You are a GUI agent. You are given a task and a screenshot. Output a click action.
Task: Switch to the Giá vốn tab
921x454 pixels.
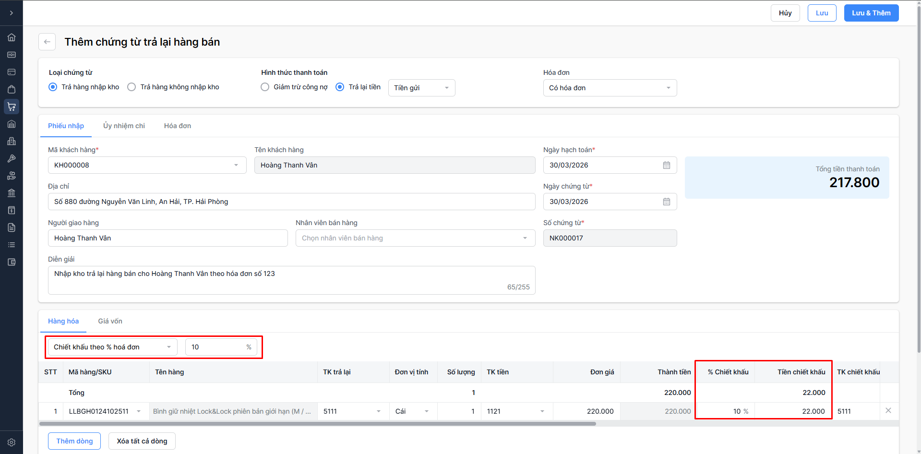pyautogui.click(x=110, y=321)
